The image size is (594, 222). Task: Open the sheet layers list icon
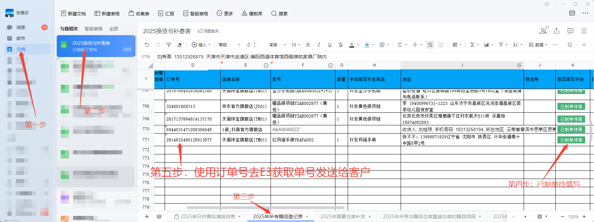[x=159, y=217]
